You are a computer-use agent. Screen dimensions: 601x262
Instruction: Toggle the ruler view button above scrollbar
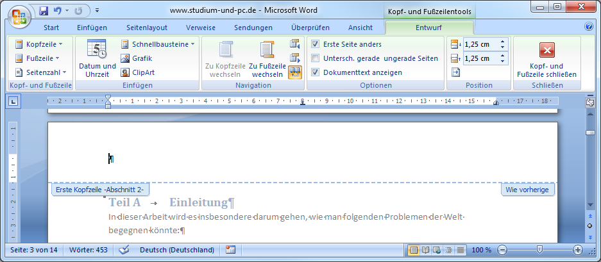click(x=590, y=102)
